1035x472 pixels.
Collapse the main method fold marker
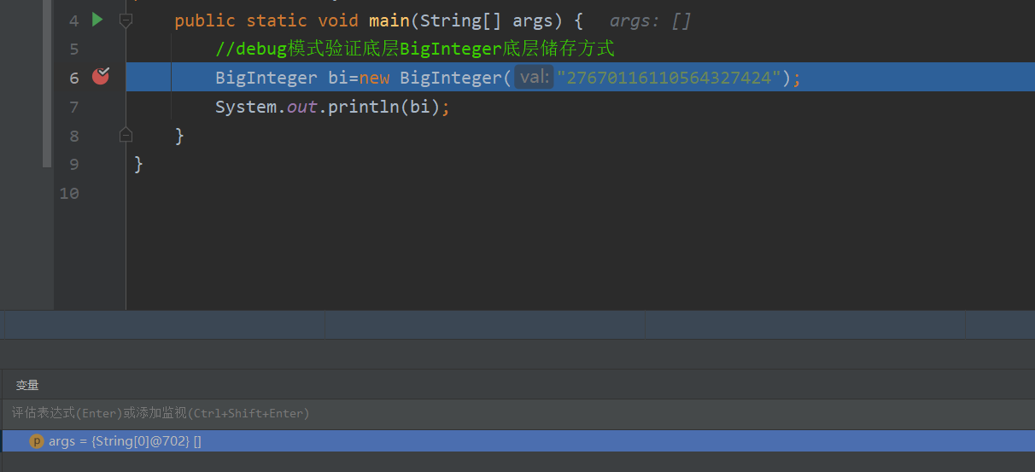click(126, 20)
